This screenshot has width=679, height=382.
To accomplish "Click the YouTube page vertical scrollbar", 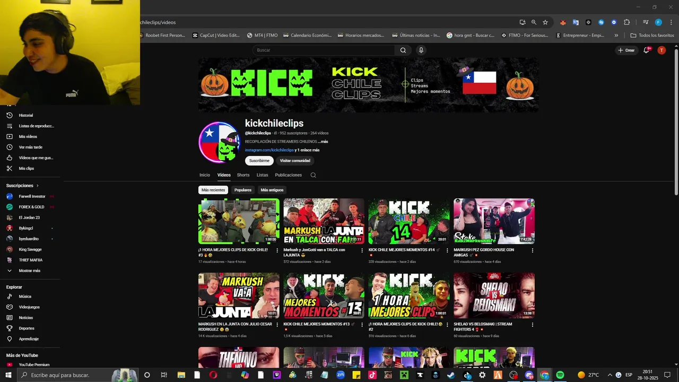I will click(x=676, y=122).
